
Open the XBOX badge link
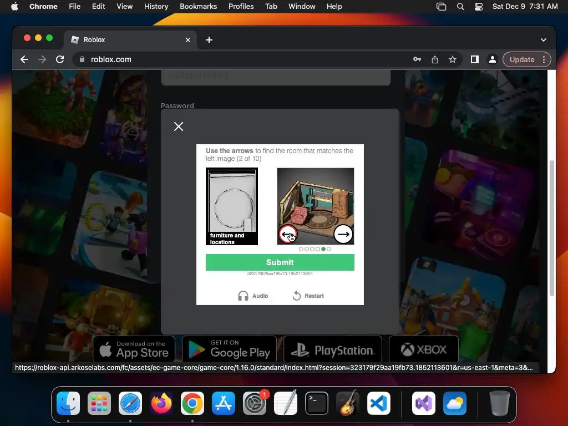click(x=423, y=349)
